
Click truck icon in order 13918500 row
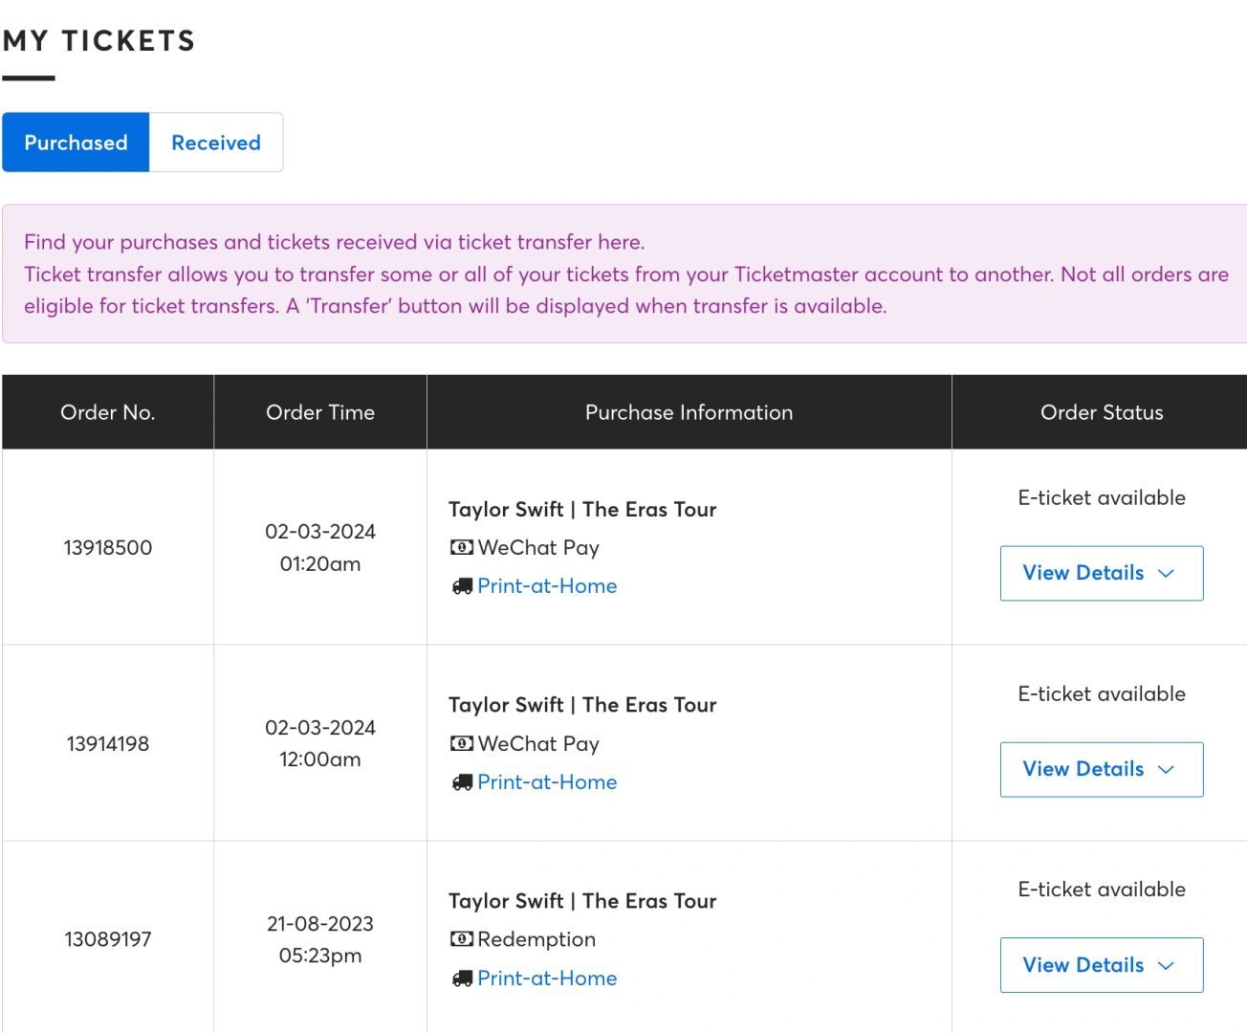[x=462, y=586]
